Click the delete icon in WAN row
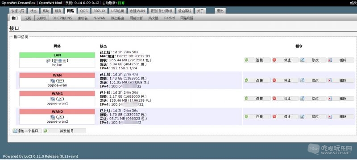357x160 pixels. (x=330, y=80)
